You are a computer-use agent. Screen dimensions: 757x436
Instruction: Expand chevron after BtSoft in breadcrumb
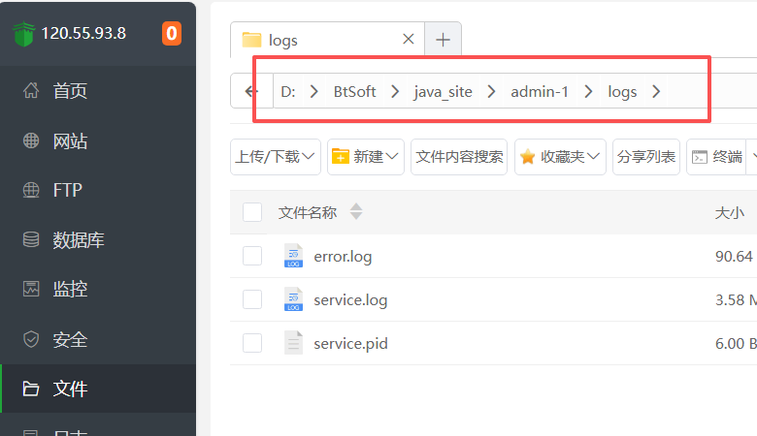[395, 91]
